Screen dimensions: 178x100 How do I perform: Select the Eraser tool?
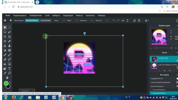point(5,59)
